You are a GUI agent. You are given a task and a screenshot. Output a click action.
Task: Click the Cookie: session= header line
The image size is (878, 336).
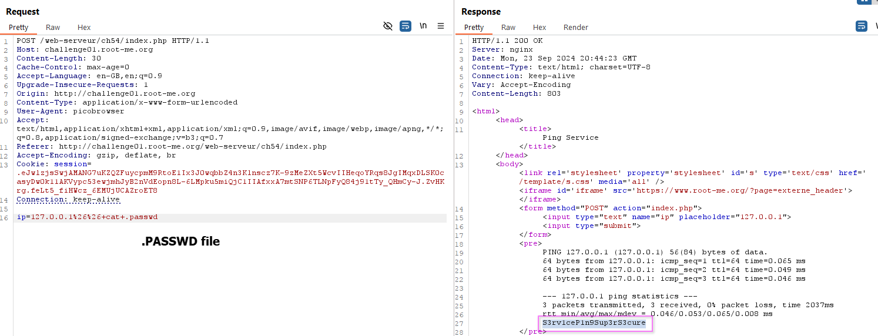[54, 164]
